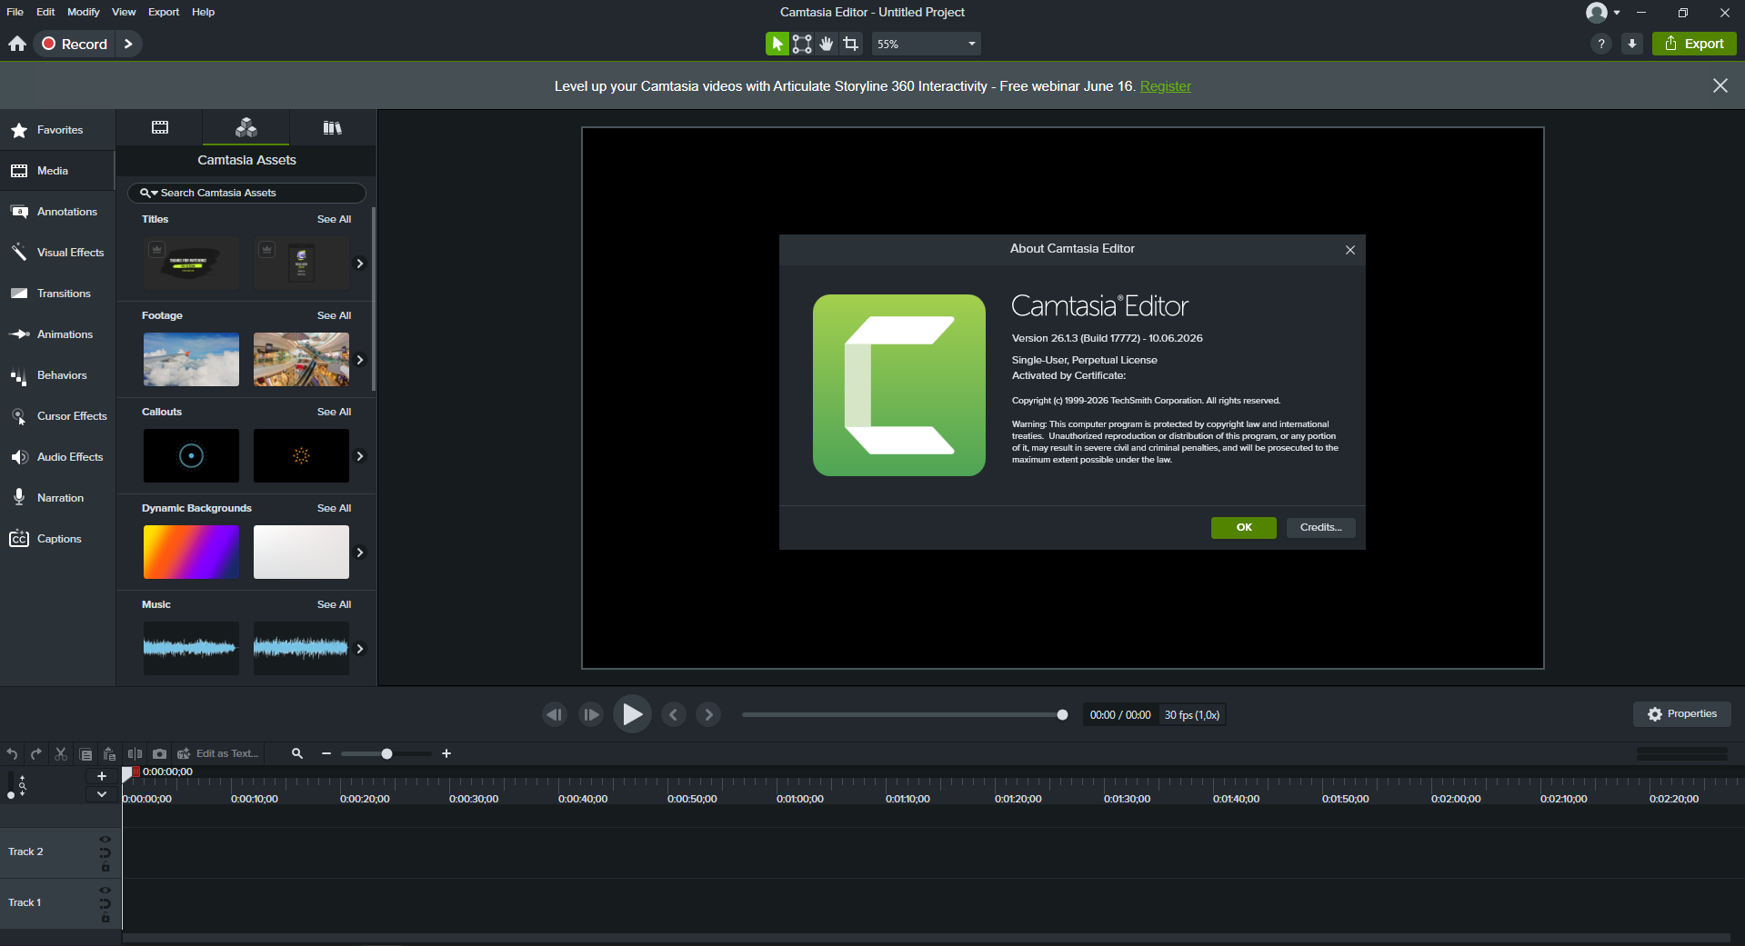Click the Cut scissors icon
Screen dimensions: 1745x946
61,753
